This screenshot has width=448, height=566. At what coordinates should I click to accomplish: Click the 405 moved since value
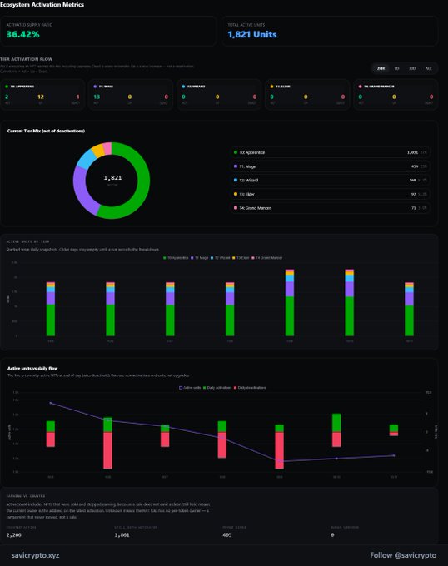[x=227, y=535]
